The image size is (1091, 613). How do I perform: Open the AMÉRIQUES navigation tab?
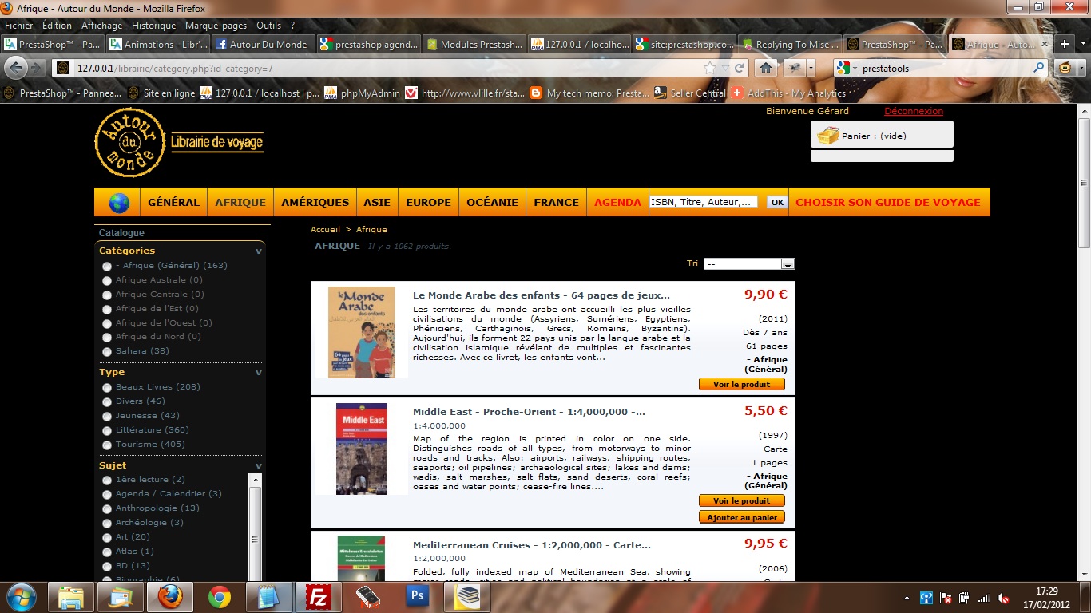coord(315,202)
